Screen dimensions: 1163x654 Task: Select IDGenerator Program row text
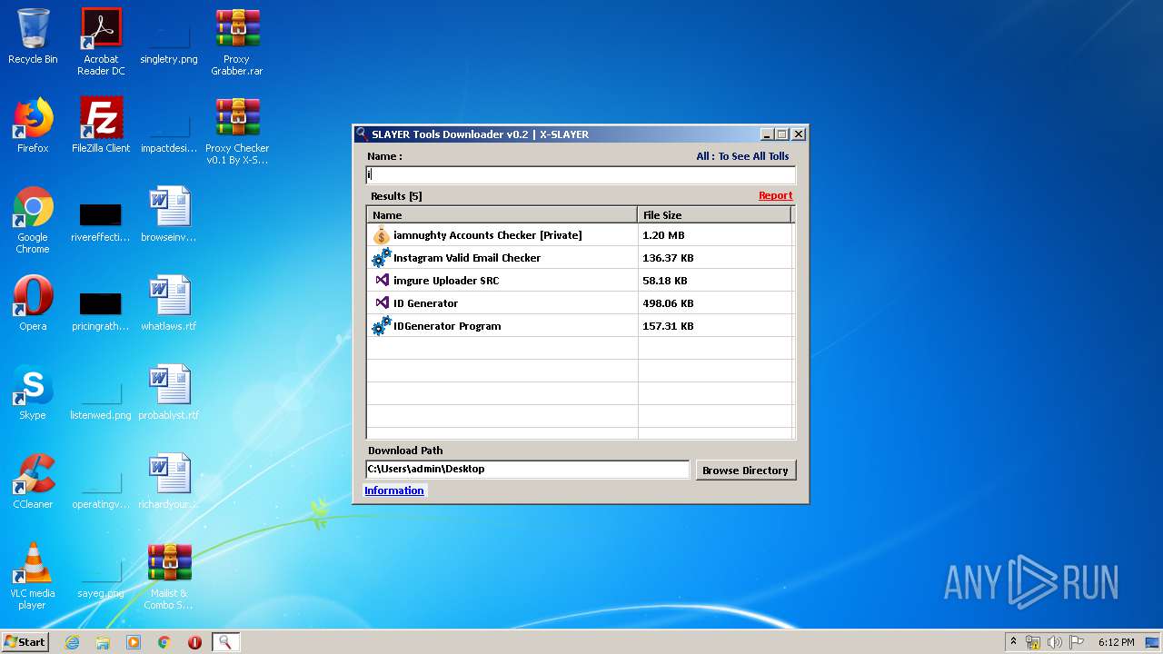(x=447, y=326)
